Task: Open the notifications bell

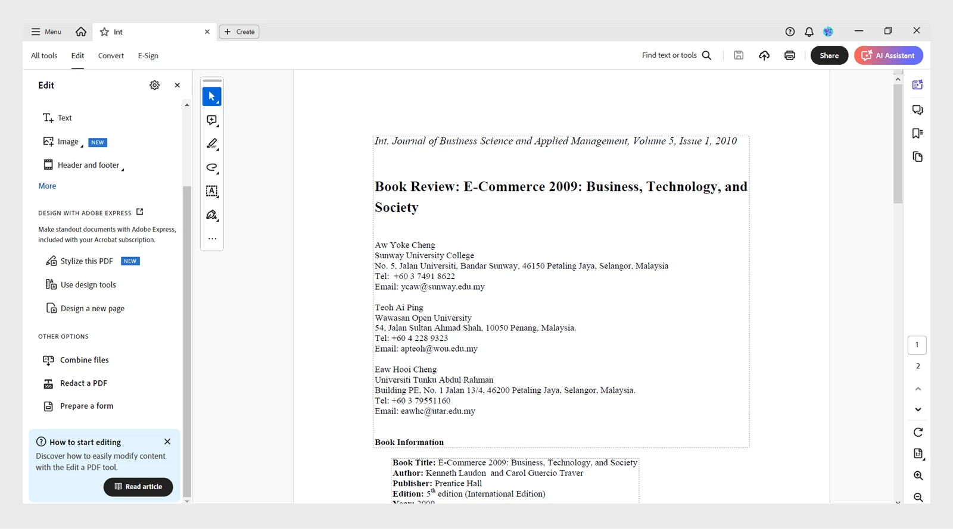Action: pyautogui.click(x=809, y=32)
